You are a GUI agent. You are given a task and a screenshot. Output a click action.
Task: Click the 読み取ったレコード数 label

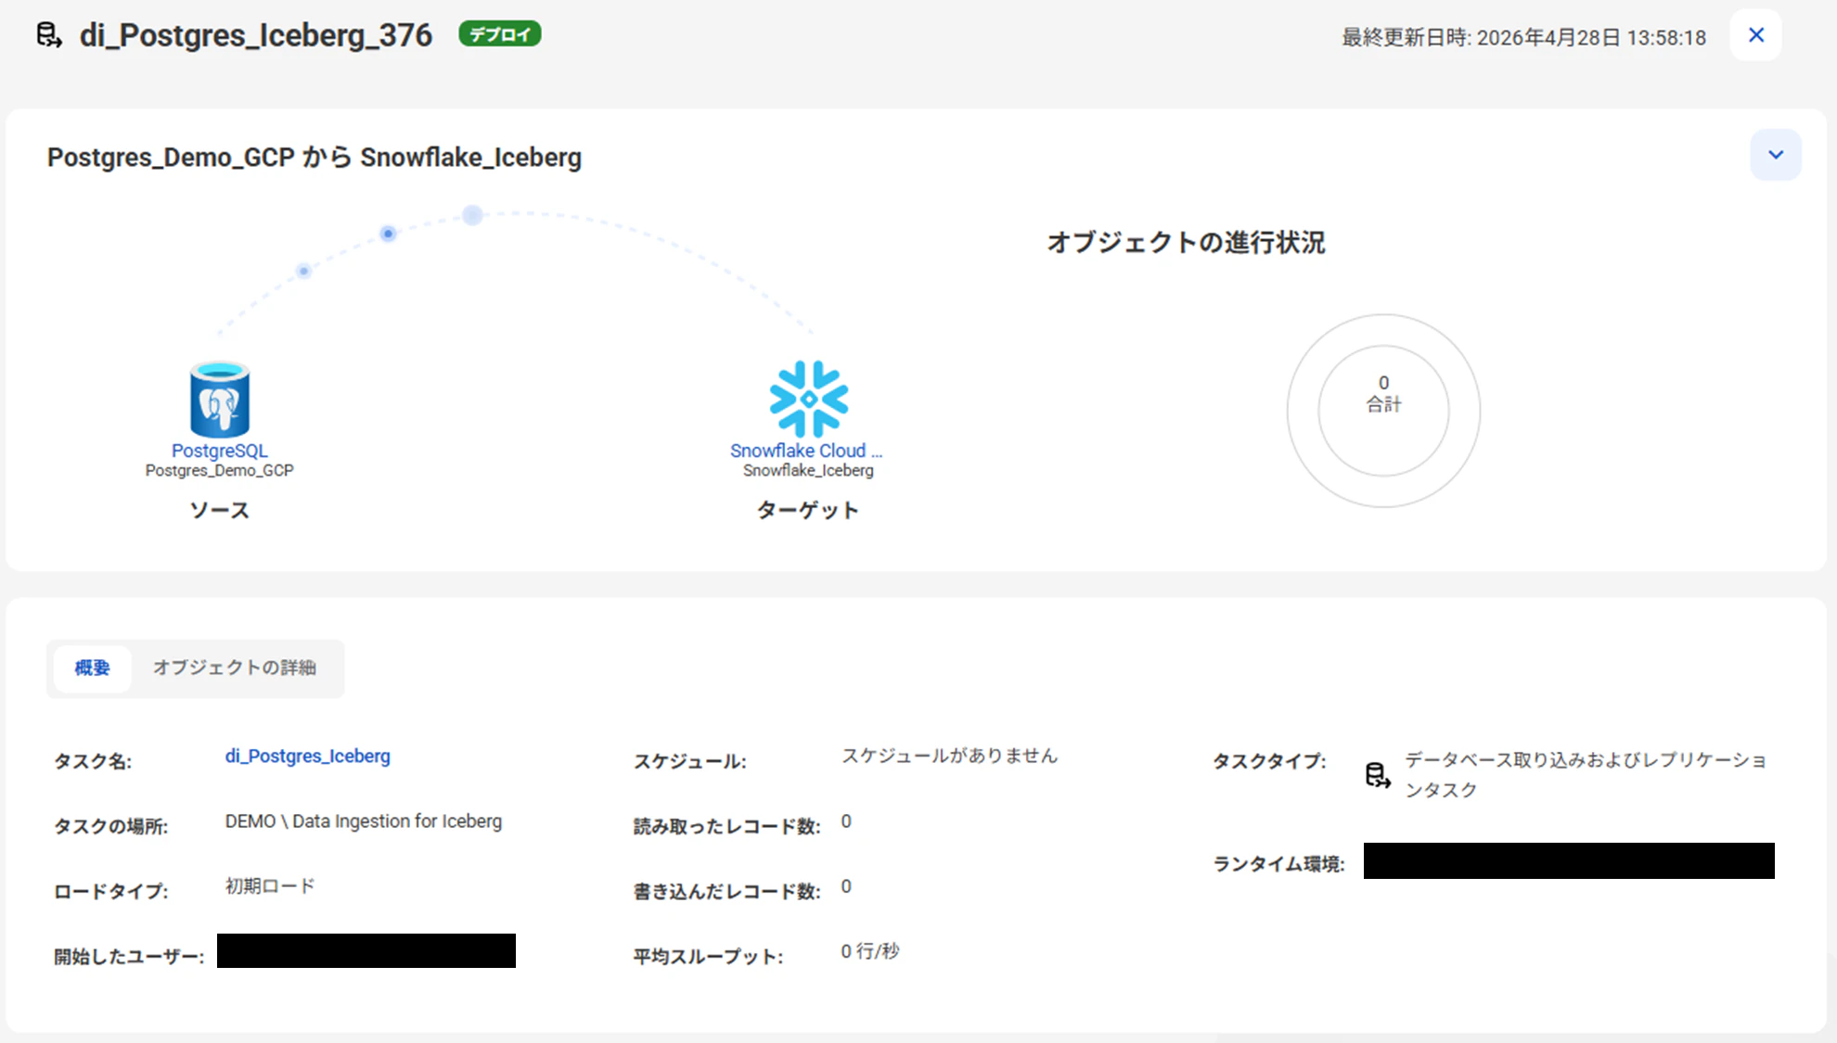click(x=727, y=826)
